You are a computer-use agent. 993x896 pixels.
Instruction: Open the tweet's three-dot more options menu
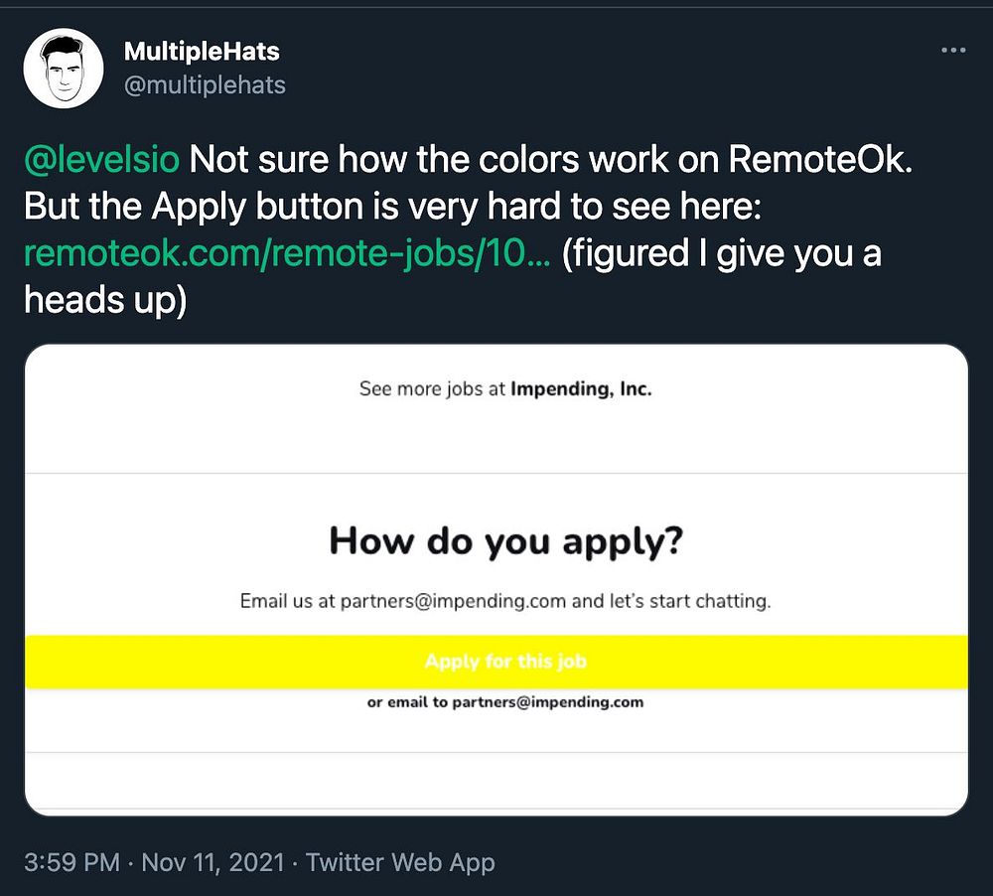[x=953, y=50]
